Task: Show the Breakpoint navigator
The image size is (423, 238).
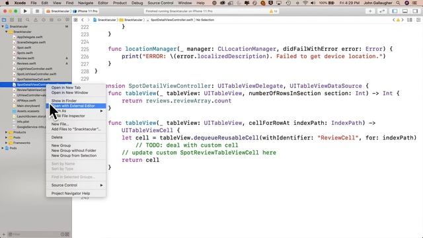Action: [x=59, y=20]
